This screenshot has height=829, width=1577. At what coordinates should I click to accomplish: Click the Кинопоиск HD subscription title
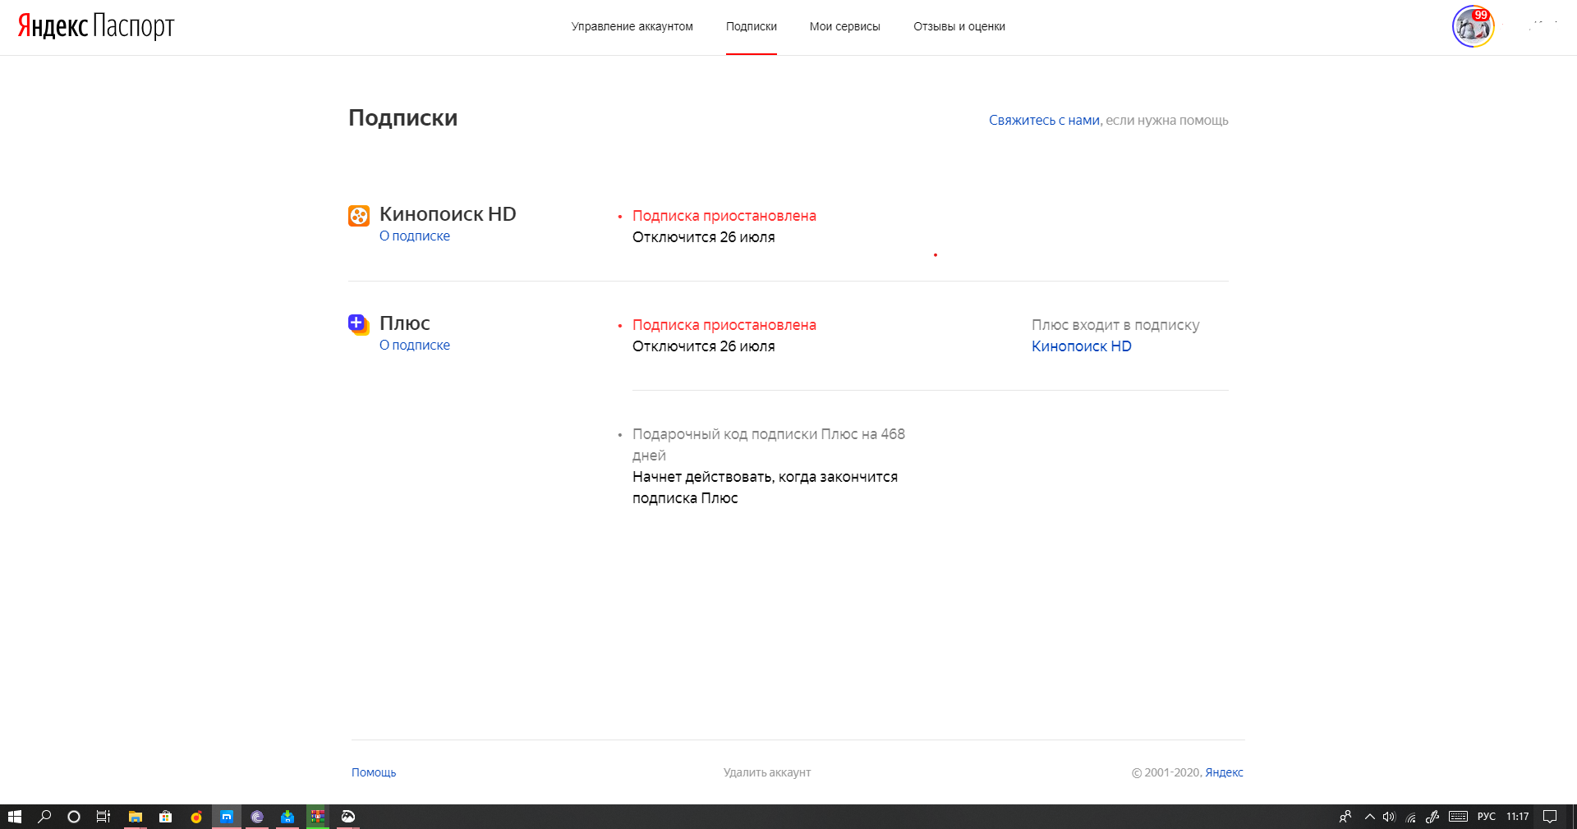coord(448,214)
